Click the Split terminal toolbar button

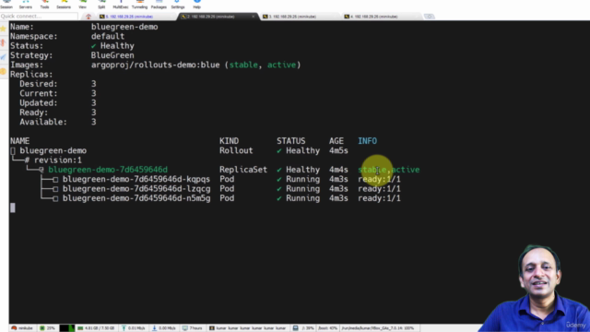click(x=101, y=5)
